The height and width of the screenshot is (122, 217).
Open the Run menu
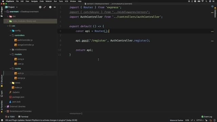(x=55, y=1)
